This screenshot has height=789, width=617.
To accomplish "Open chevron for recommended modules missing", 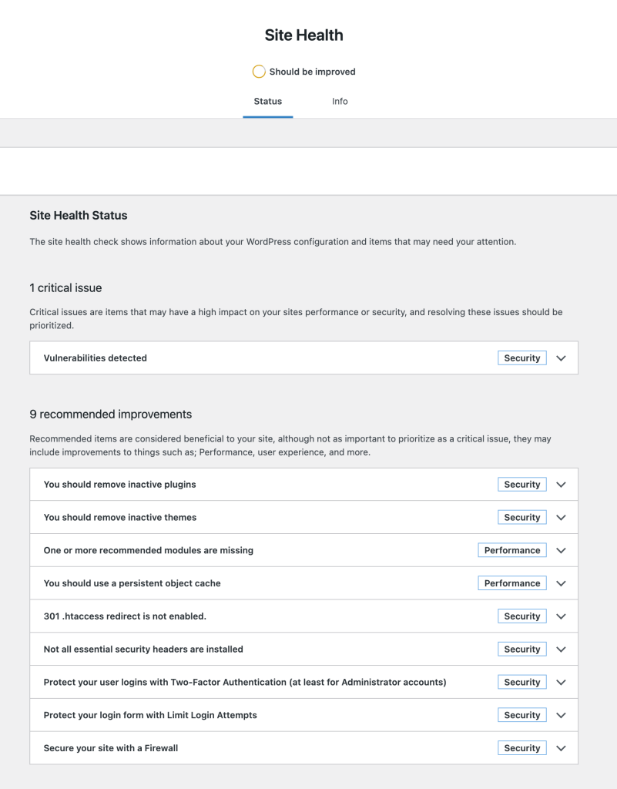I will pos(562,550).
